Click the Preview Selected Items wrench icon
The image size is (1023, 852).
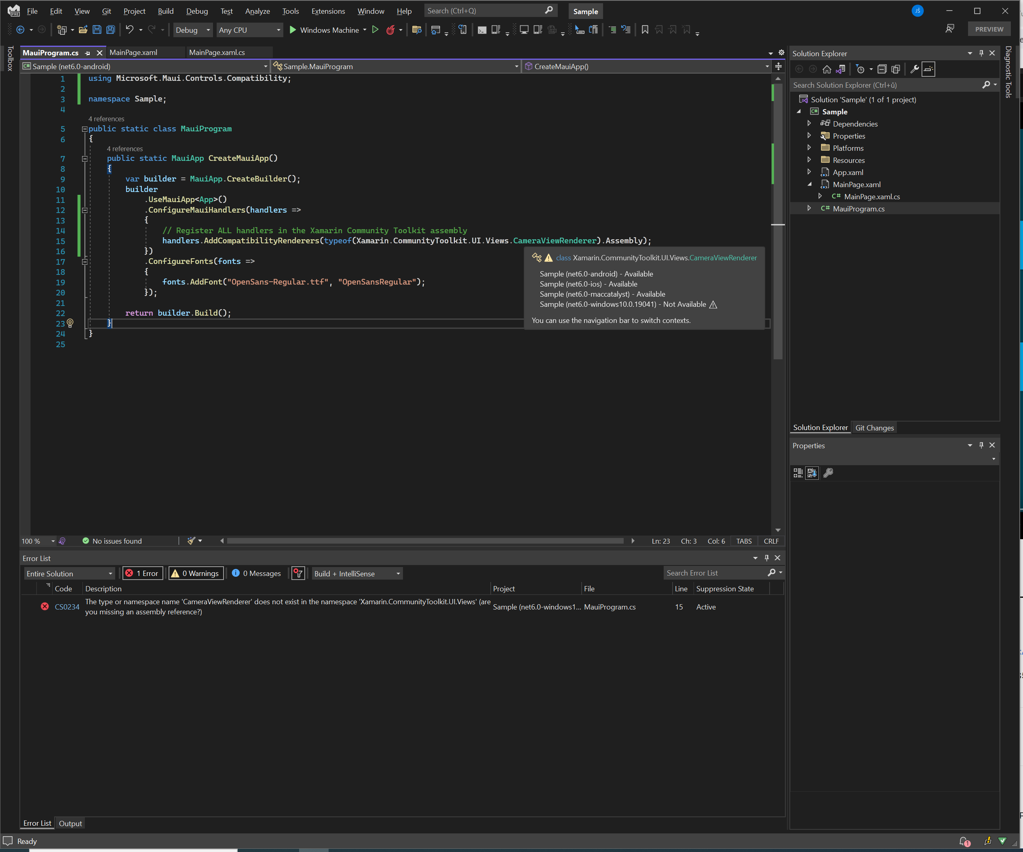click(x=915, y=69)
